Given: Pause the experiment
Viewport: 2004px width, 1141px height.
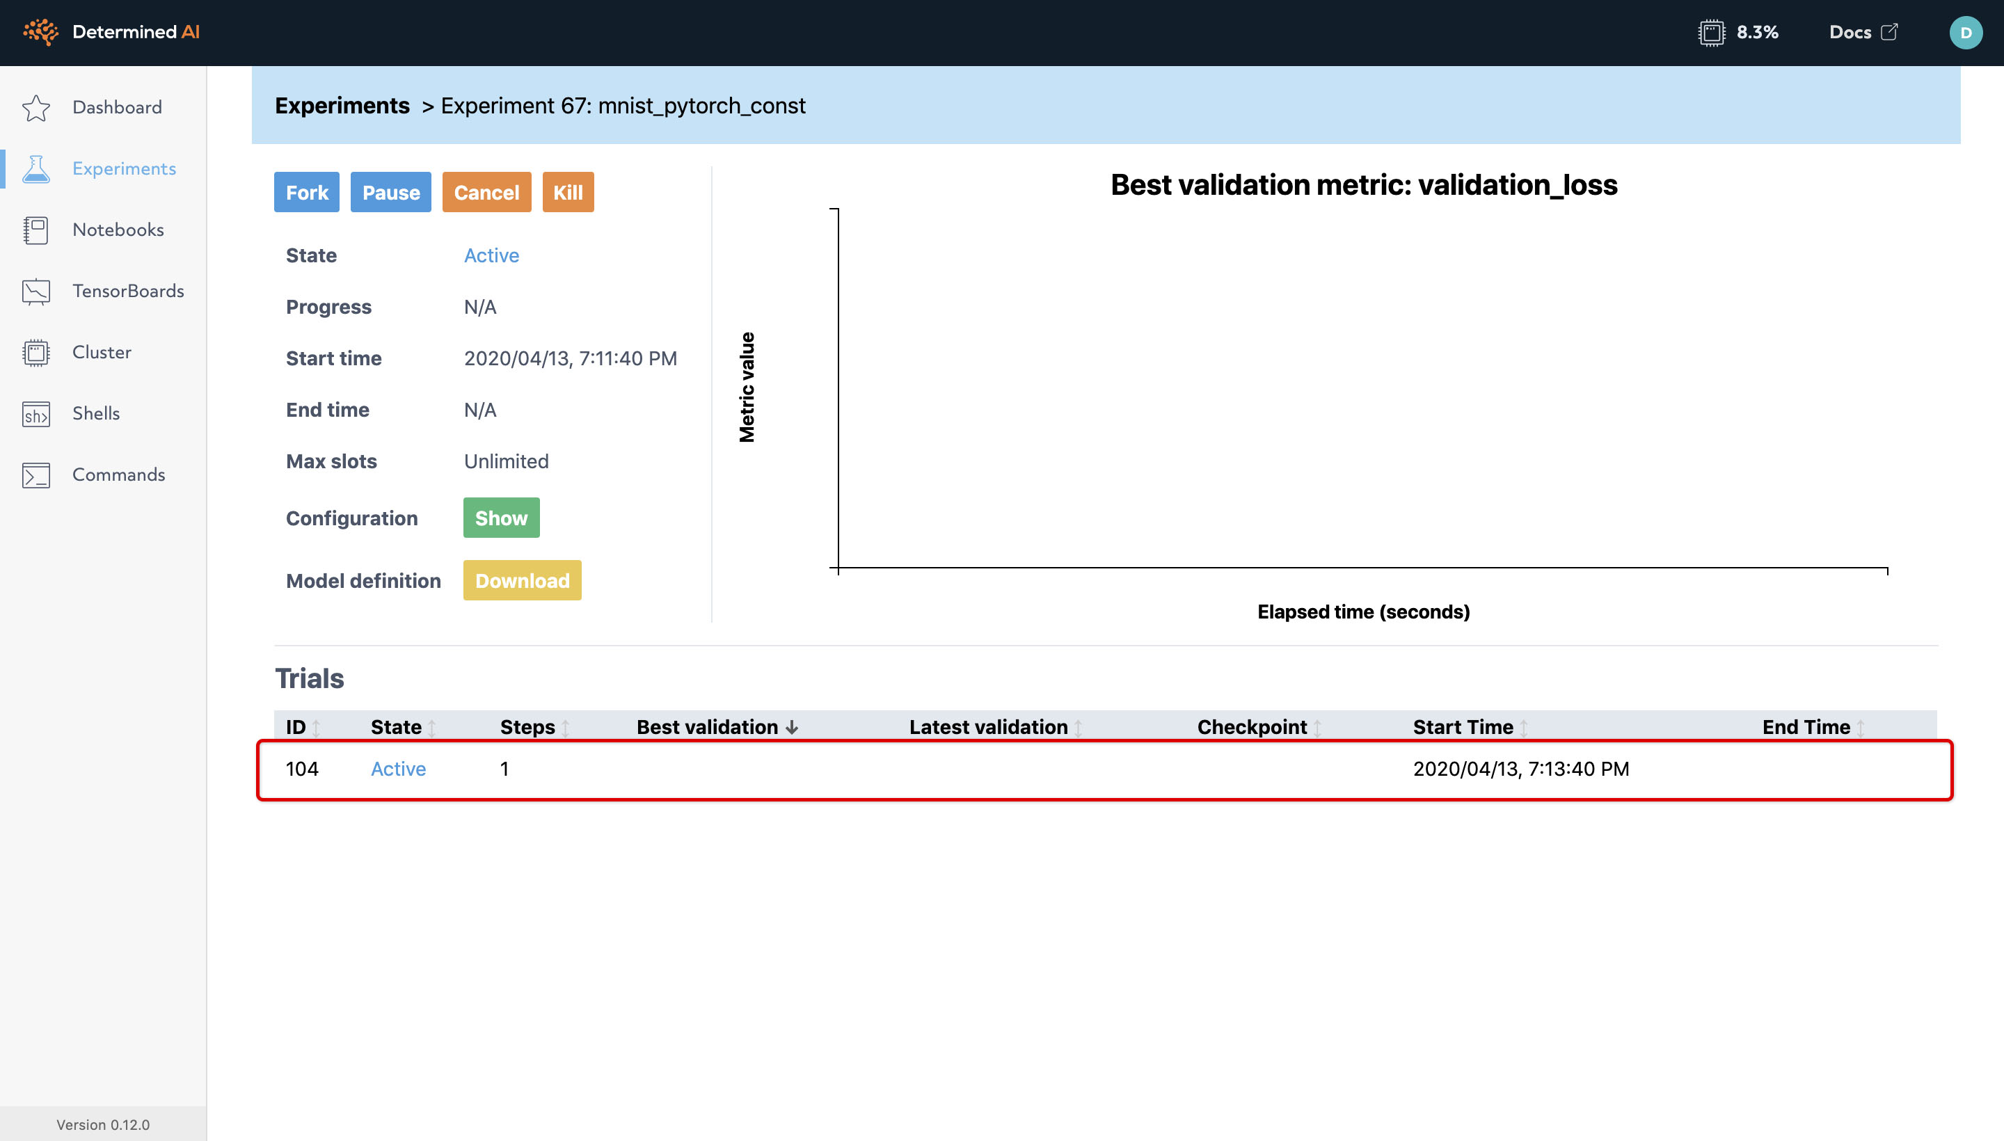Looking at the screenshot, I should click(x=390, y=192).
